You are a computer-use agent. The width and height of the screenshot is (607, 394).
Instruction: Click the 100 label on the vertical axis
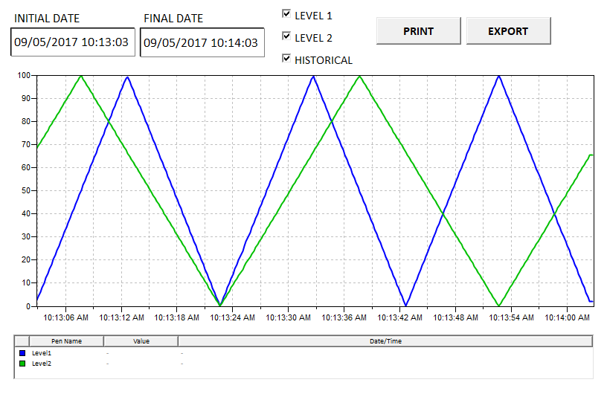pyautogui.click(x=24, y=75)
